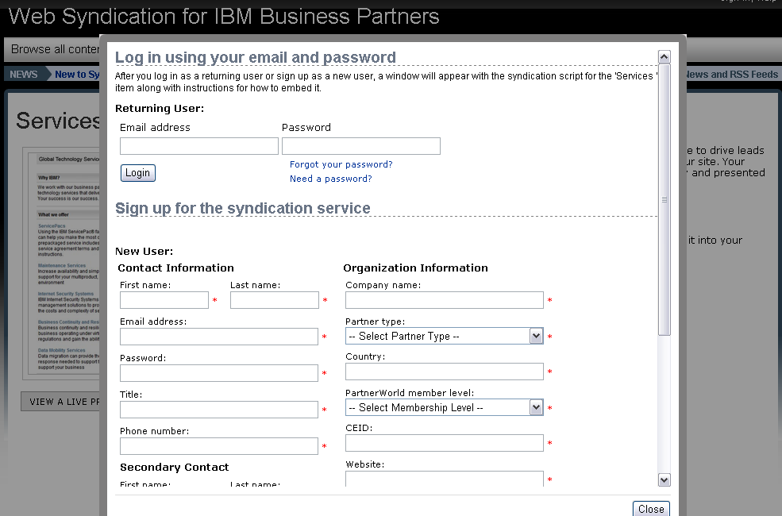Click the new user Last name field
The image size is (782, 516).
click(x=275, y=300)
